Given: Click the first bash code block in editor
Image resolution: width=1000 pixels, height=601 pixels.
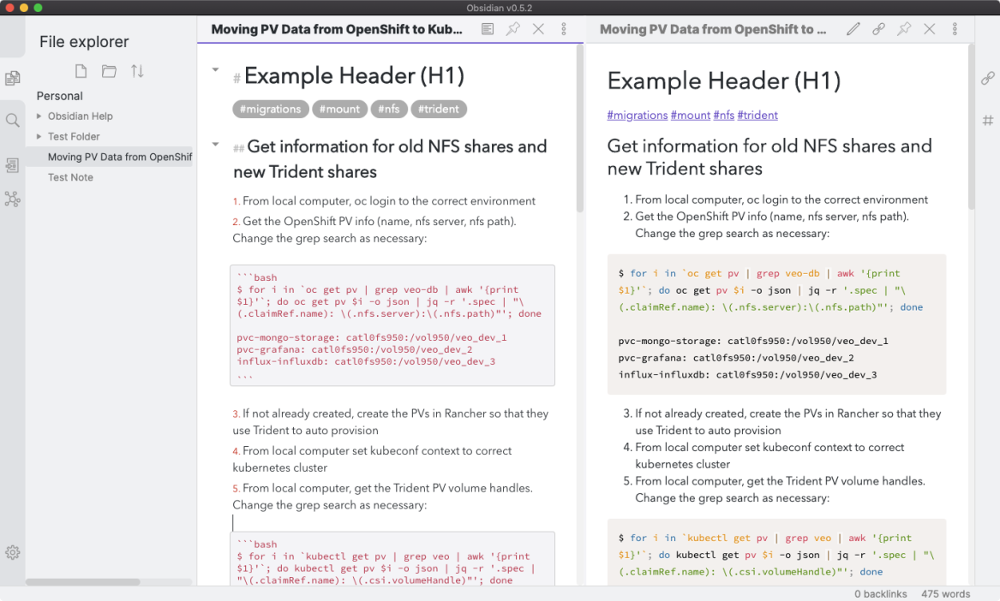Looking at the screenshot, I should tap(392, 325).
